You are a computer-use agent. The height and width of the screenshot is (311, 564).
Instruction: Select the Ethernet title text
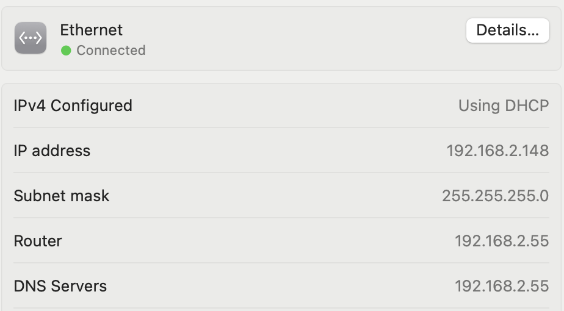[x=92, y=30]
